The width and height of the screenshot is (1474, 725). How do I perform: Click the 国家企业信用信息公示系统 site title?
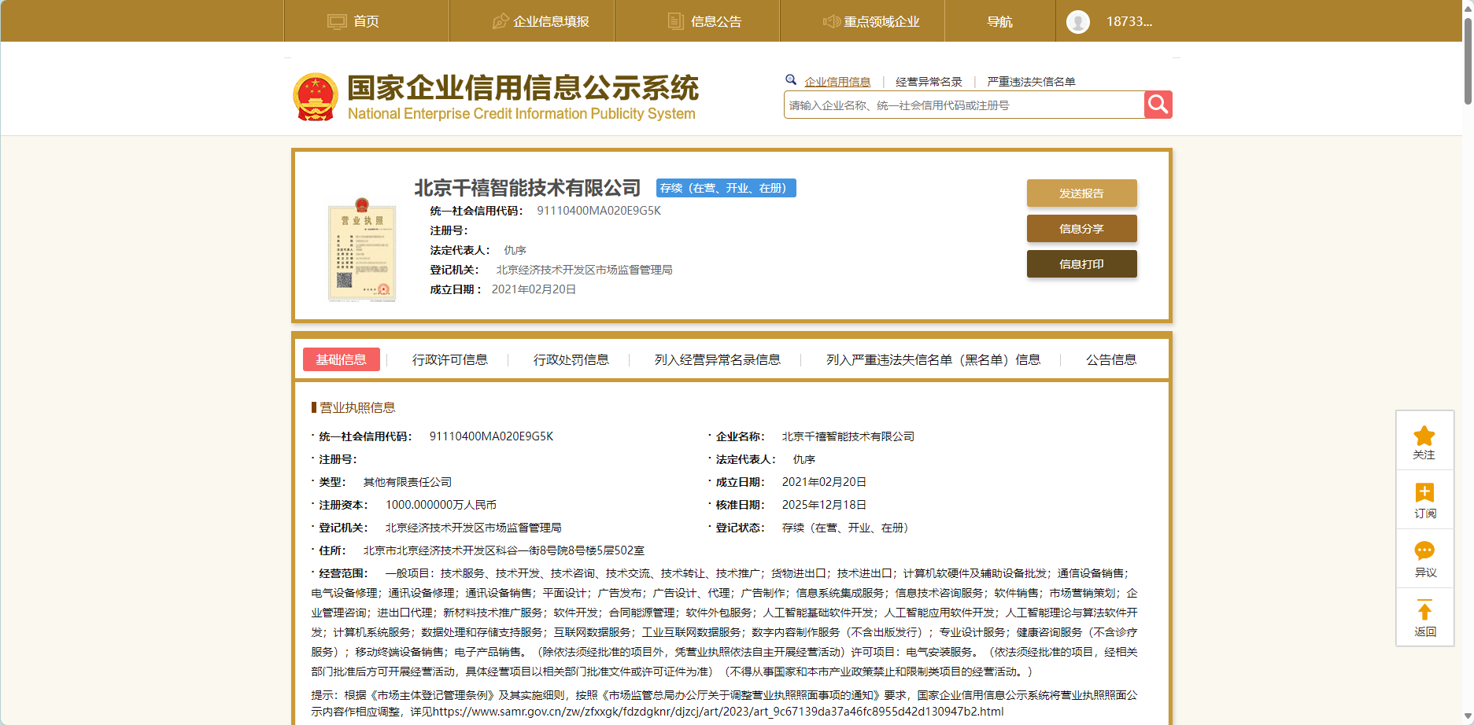pos(523,88)
